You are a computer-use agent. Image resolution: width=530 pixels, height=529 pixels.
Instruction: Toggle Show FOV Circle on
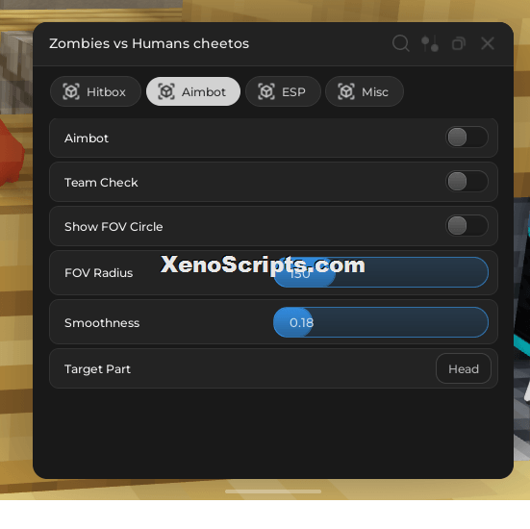[467, 225]
